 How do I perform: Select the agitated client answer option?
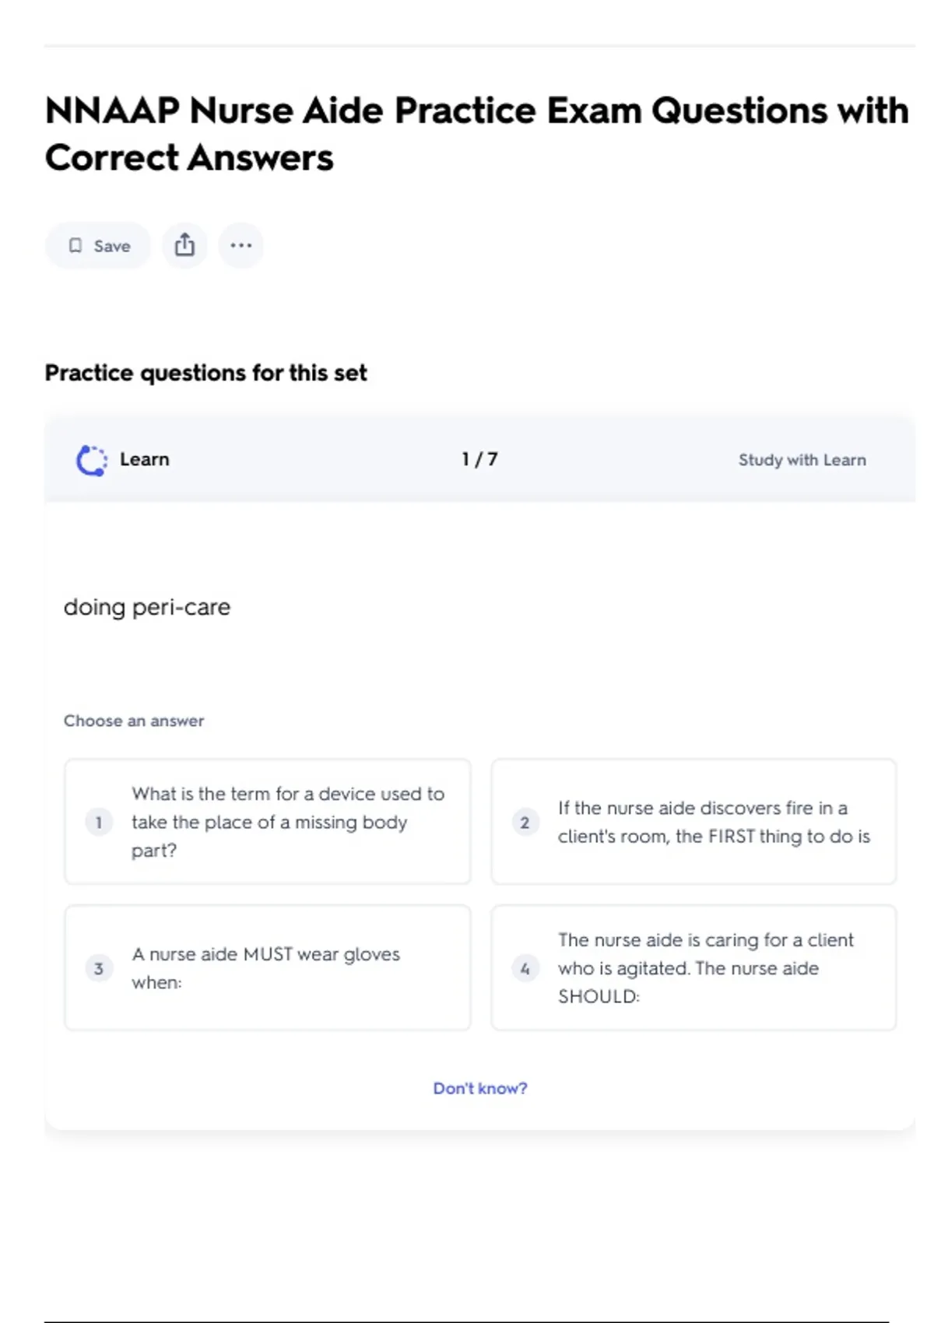click(705, 968)
